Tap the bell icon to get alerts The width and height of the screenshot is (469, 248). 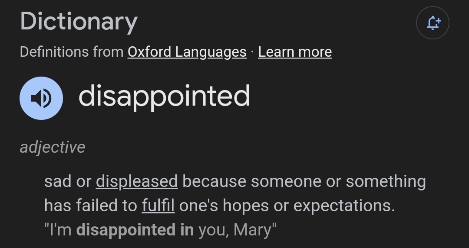point(433,23)
